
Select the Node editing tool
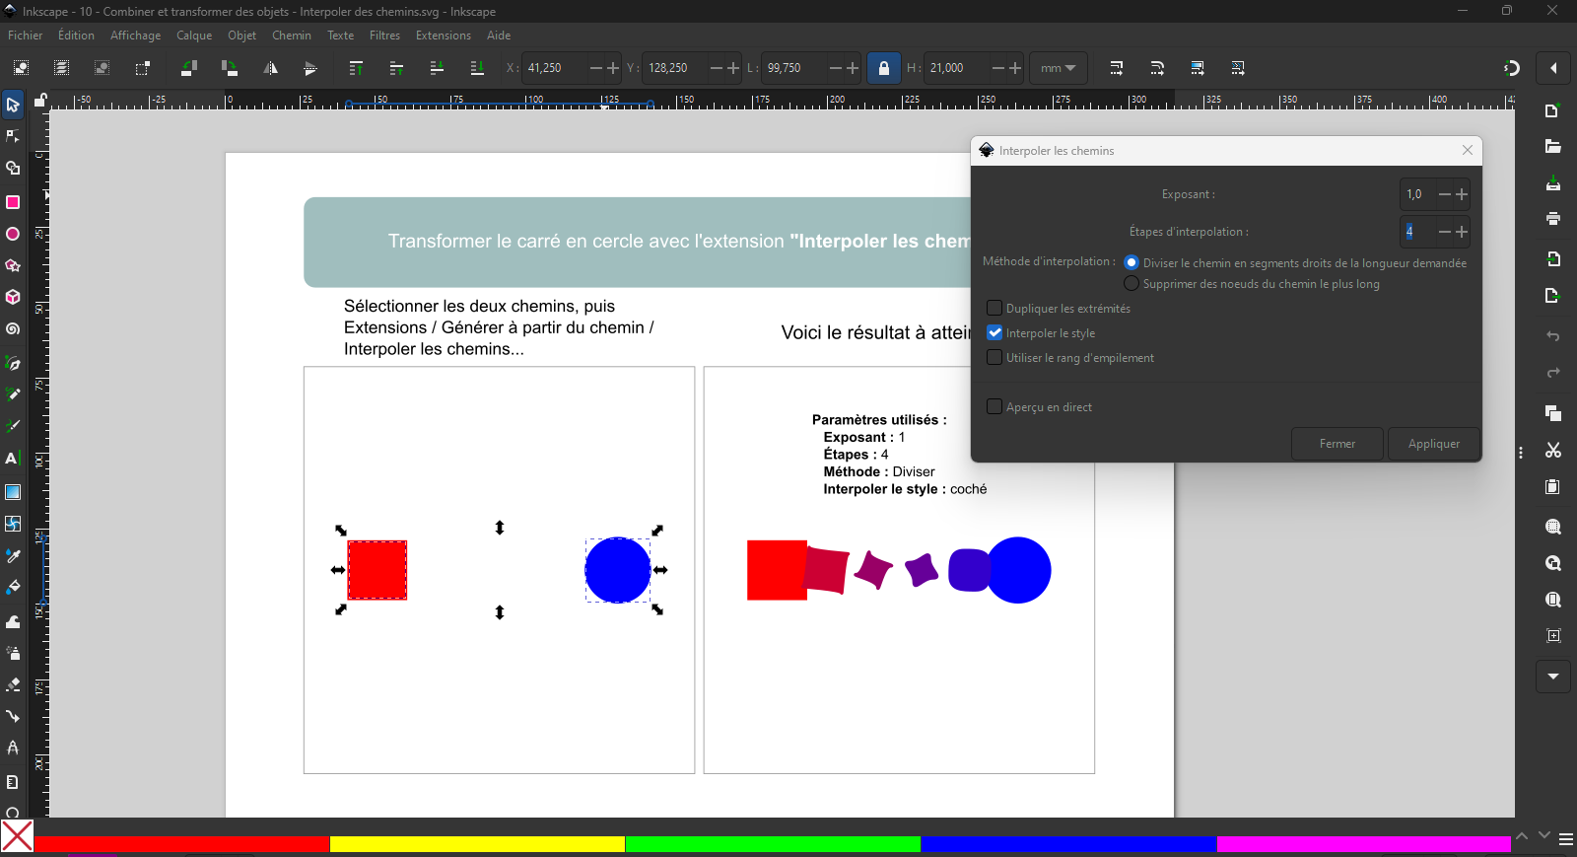click(13, 136)
